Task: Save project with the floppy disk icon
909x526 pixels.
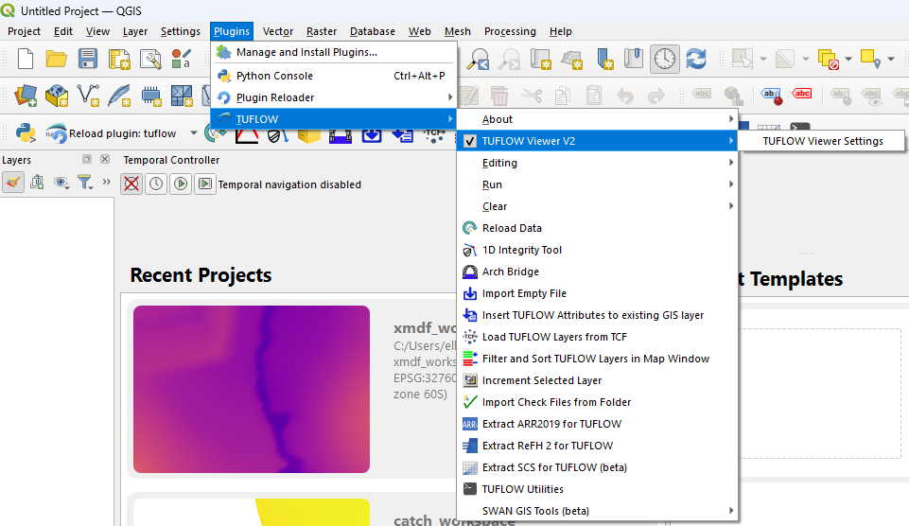Action: [88, 59]
